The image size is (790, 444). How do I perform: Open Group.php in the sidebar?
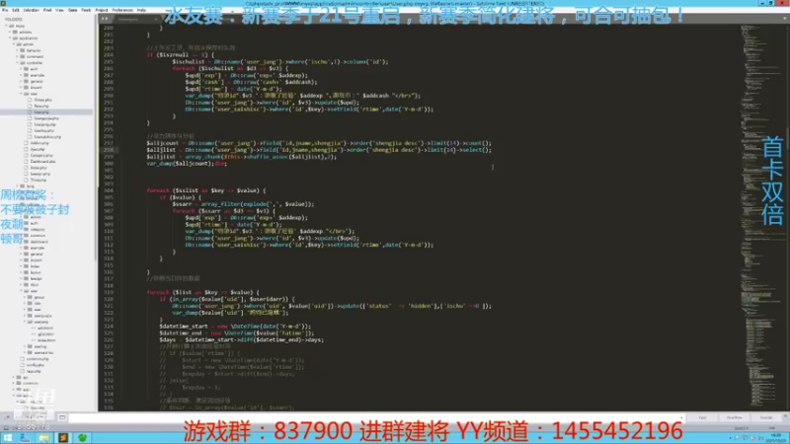click(42, 100)
